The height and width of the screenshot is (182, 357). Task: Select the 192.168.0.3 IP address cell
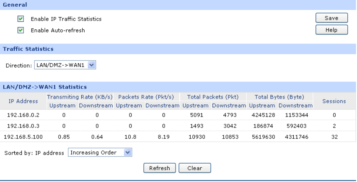click(23, 125)
